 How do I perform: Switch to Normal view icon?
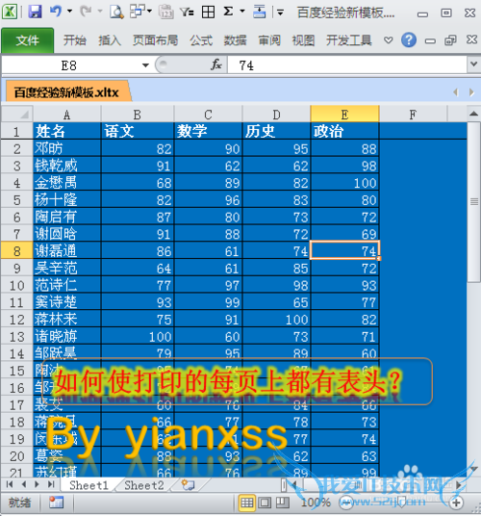(x=246, y=503)
